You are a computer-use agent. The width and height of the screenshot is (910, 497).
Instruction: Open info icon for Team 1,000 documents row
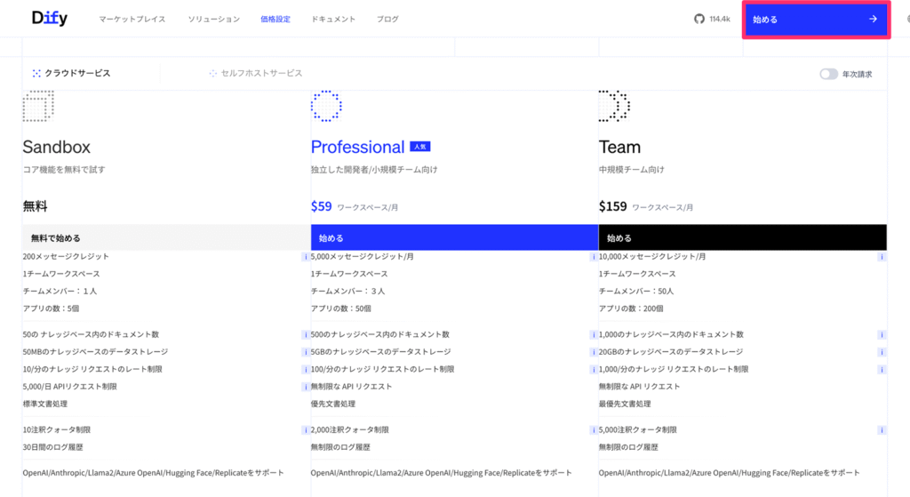(x=882, y=335)
